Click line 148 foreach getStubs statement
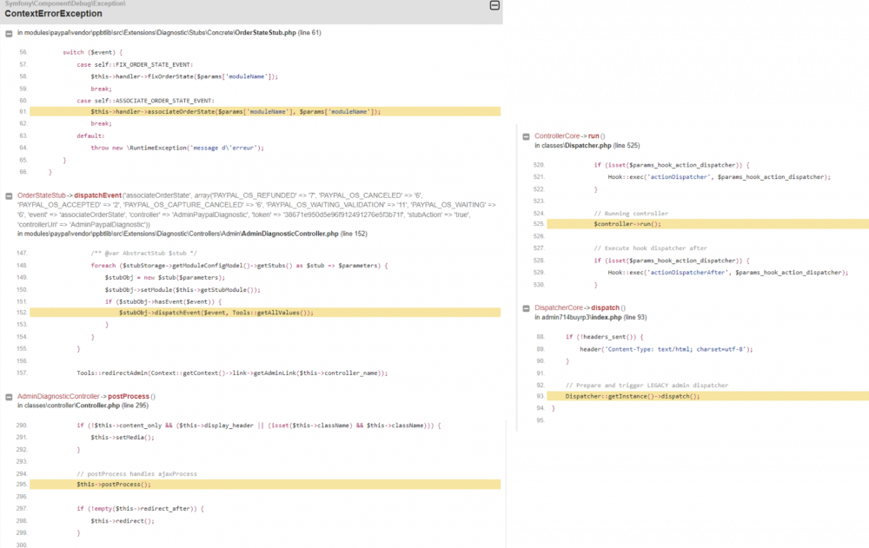The height and width of the screenshot is (548, 869). click(x=240, y=266)
